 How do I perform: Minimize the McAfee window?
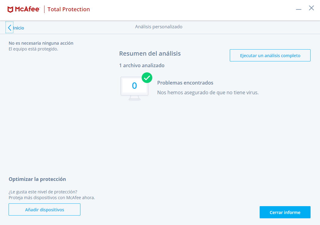tap(299, 9)
